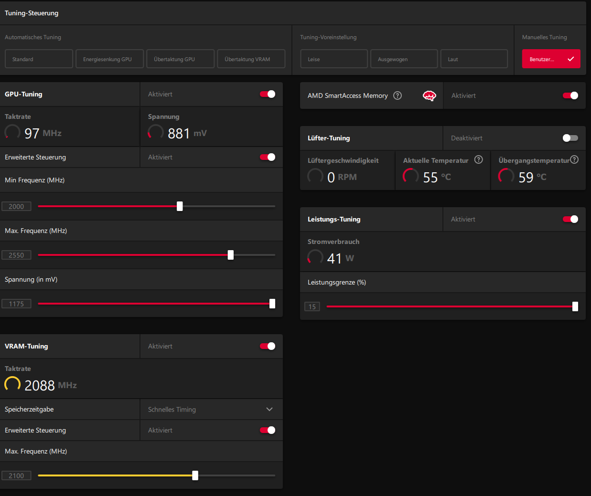Screen dimensions: 591x496
Task: Expand the Speicherzeitgabe Schnelles Timing dropdown
Action: pyautogui.click(x=212, y=410)
